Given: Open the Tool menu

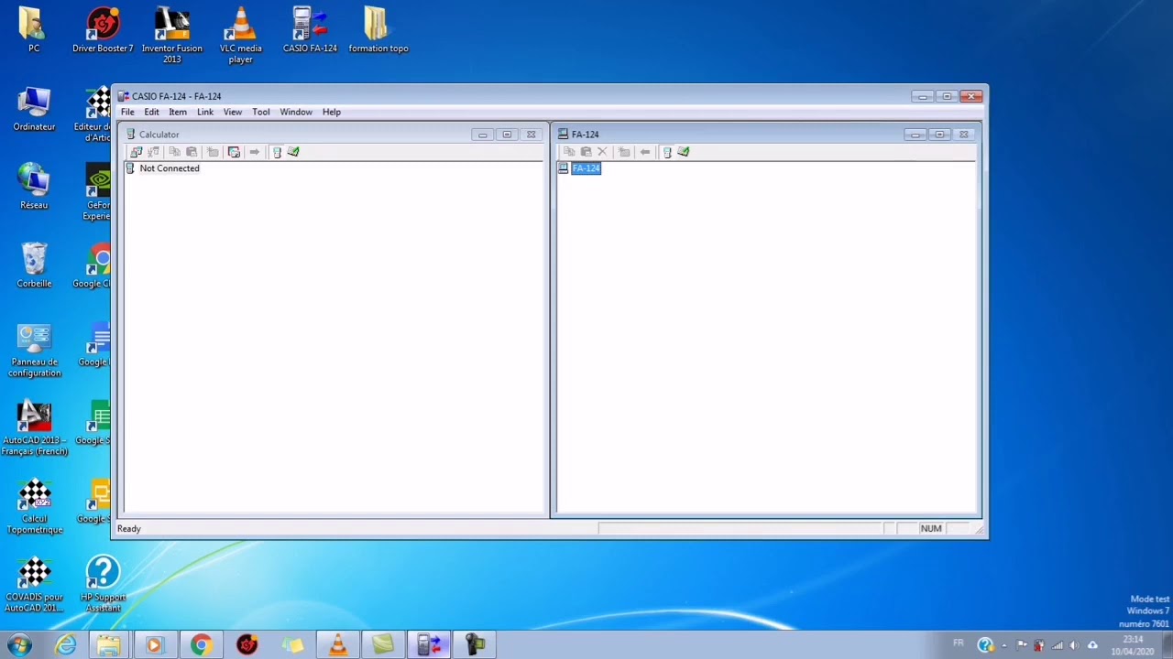Looking at the screenshot, I should click(261, 112).
